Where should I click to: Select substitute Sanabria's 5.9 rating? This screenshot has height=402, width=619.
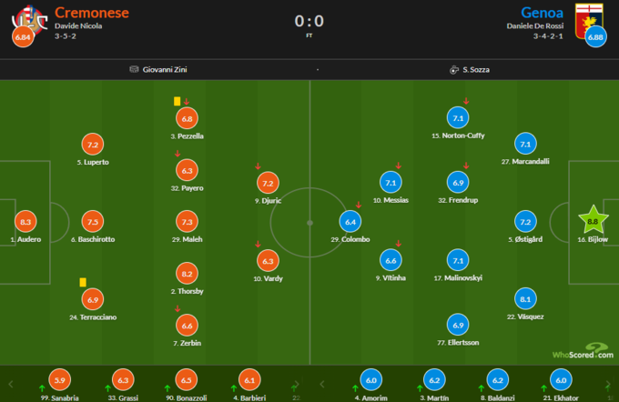click(60, 381)
